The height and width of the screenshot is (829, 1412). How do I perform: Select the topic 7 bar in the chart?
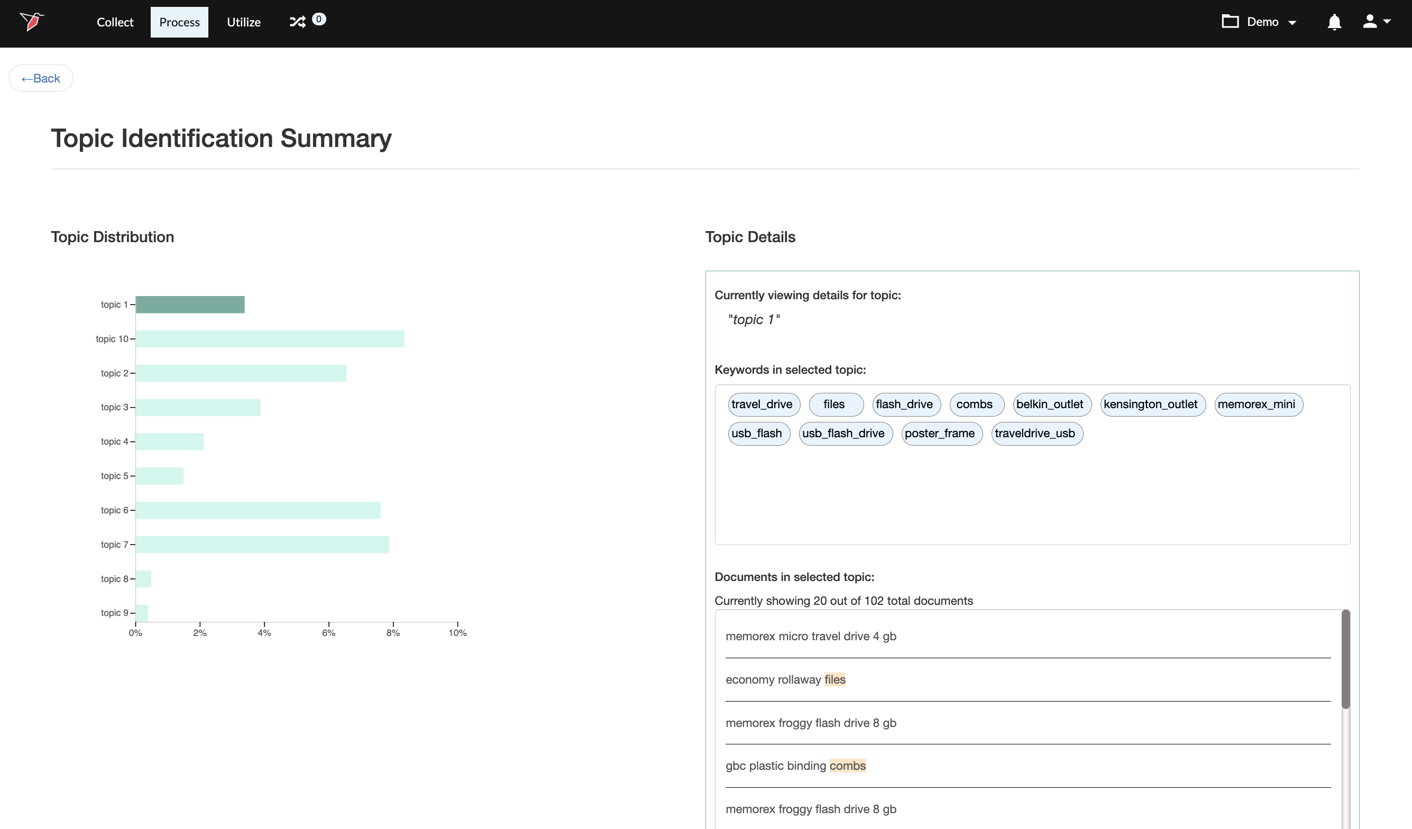click(x=262, y=545)
